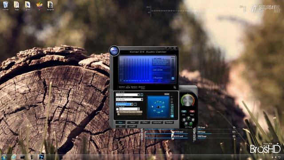Open the info button in Xonar title bar
The height and width of the screenshot is (160, 284).
166,48
